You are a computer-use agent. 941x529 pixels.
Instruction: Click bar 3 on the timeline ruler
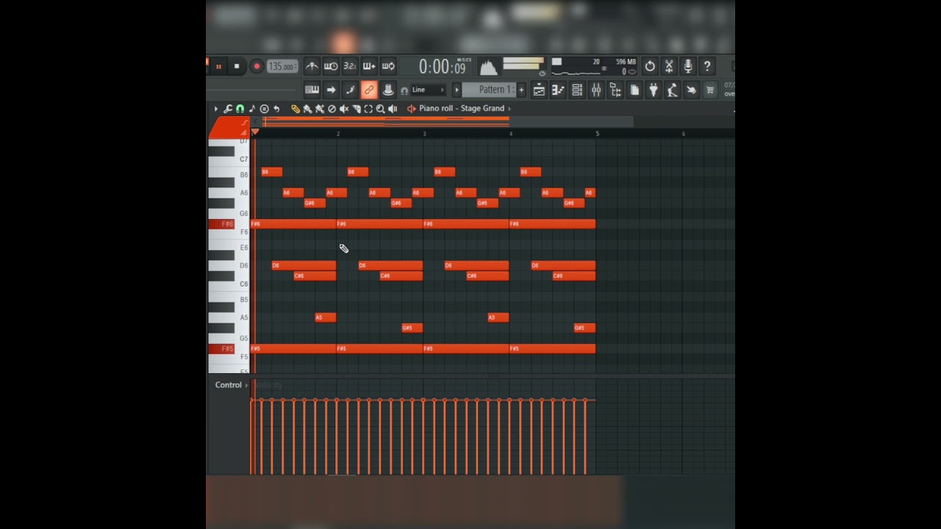424,134
